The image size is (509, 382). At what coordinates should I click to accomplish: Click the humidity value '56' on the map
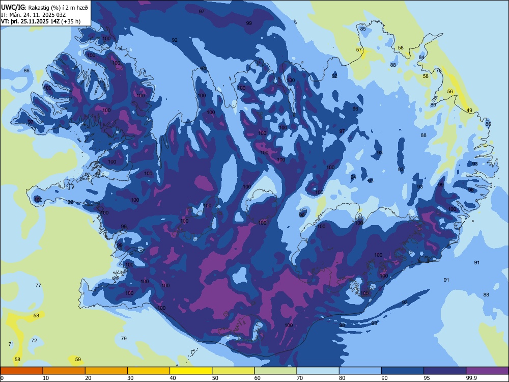click(x=450, y=92)
